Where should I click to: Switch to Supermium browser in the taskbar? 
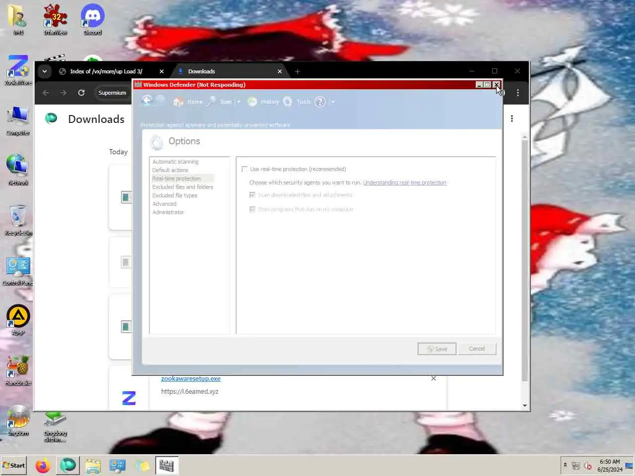(68, 466)
